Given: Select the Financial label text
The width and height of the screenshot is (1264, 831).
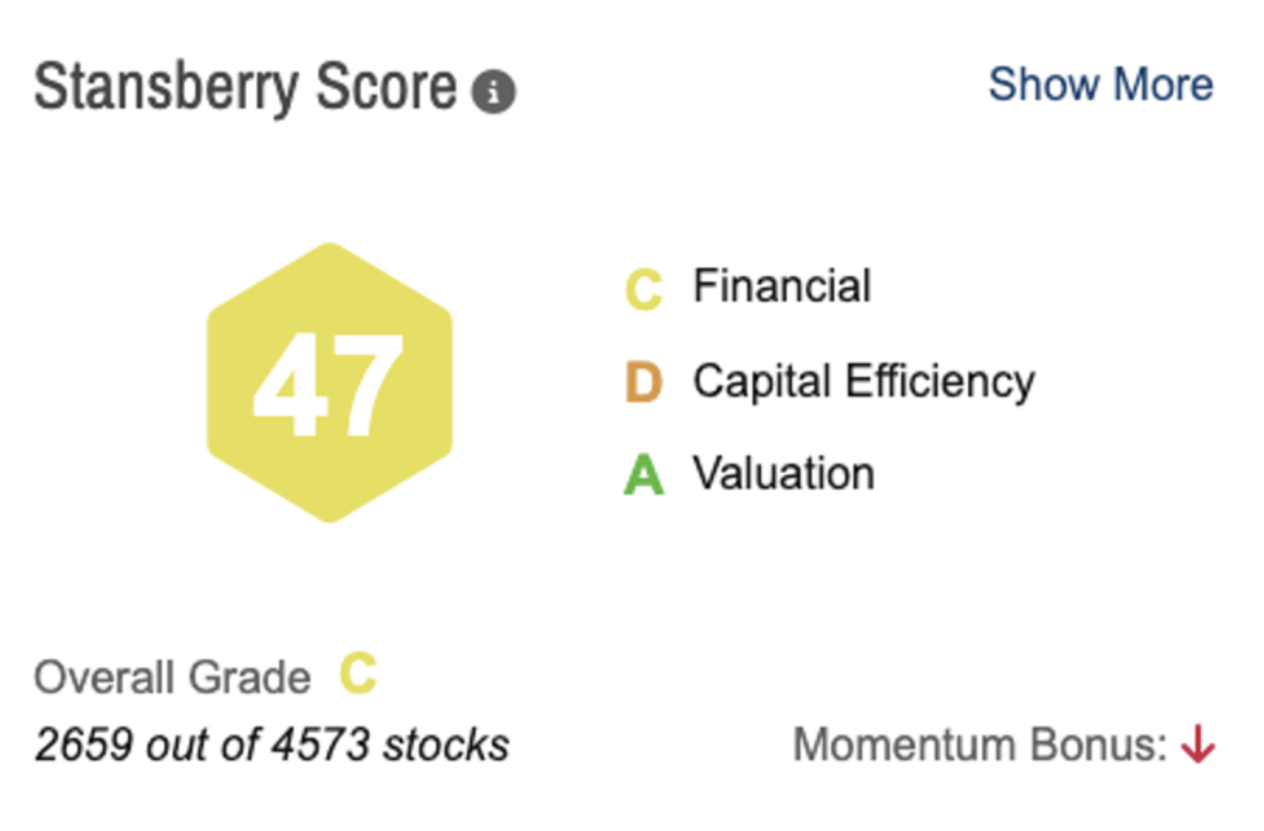Looking at the screenshot, I should click(783, 286).
